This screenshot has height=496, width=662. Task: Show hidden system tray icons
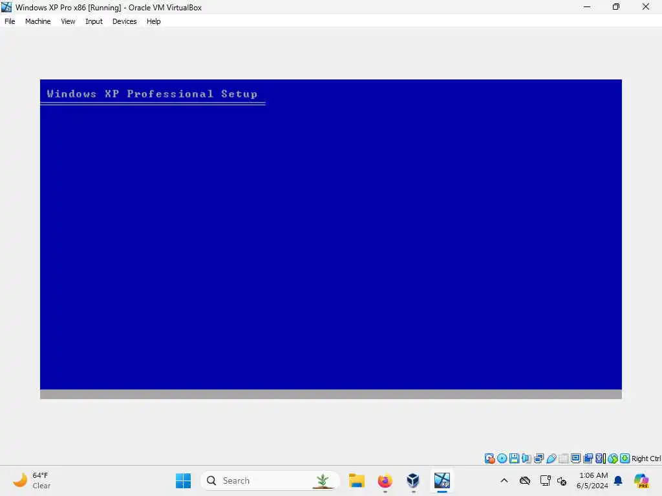[504, 480]
